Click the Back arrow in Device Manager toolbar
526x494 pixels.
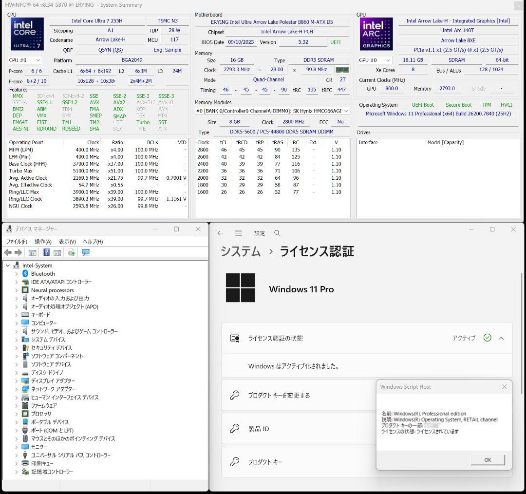click(x=8, y=252)
